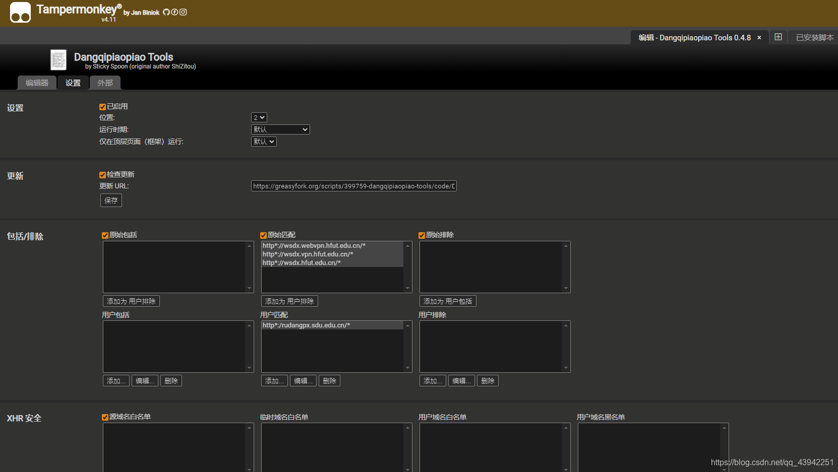Click 添加为 用户排除 under 原始包括
Viewport: 838px width, 472px height.
click(131, 301)
